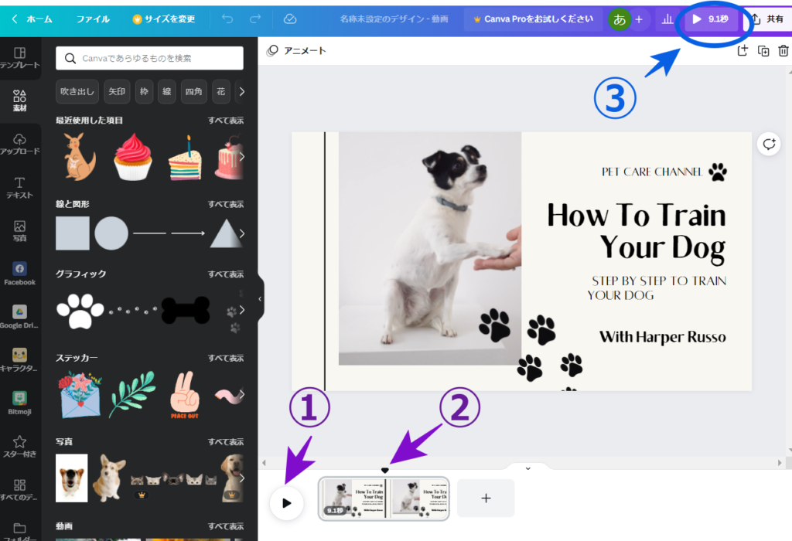Open the テキスト (Text) sidebar tab
Viewport: 792px width, 541px height.
(19, 187)
